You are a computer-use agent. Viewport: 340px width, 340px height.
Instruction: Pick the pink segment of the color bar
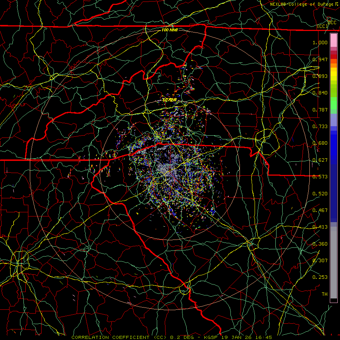pos(334,40)
